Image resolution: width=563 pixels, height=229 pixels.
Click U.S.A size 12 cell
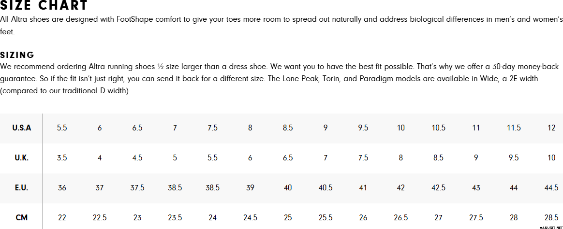551,128
